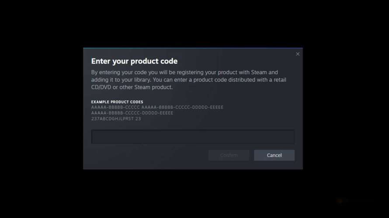Click the 237ABCDGHJLPRST 23 example code
389x218 pixels.
pyautogui.click(x=116, y=119)
